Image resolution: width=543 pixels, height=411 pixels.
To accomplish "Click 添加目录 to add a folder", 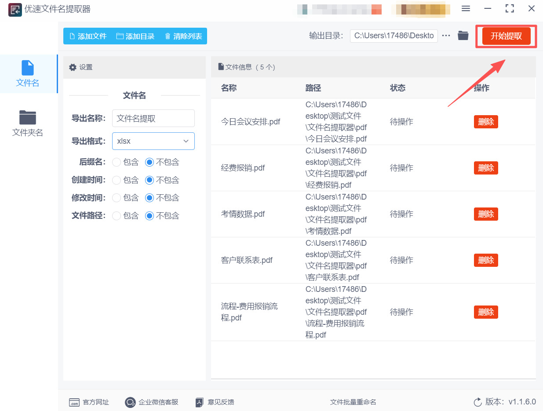I will [135, 36].
